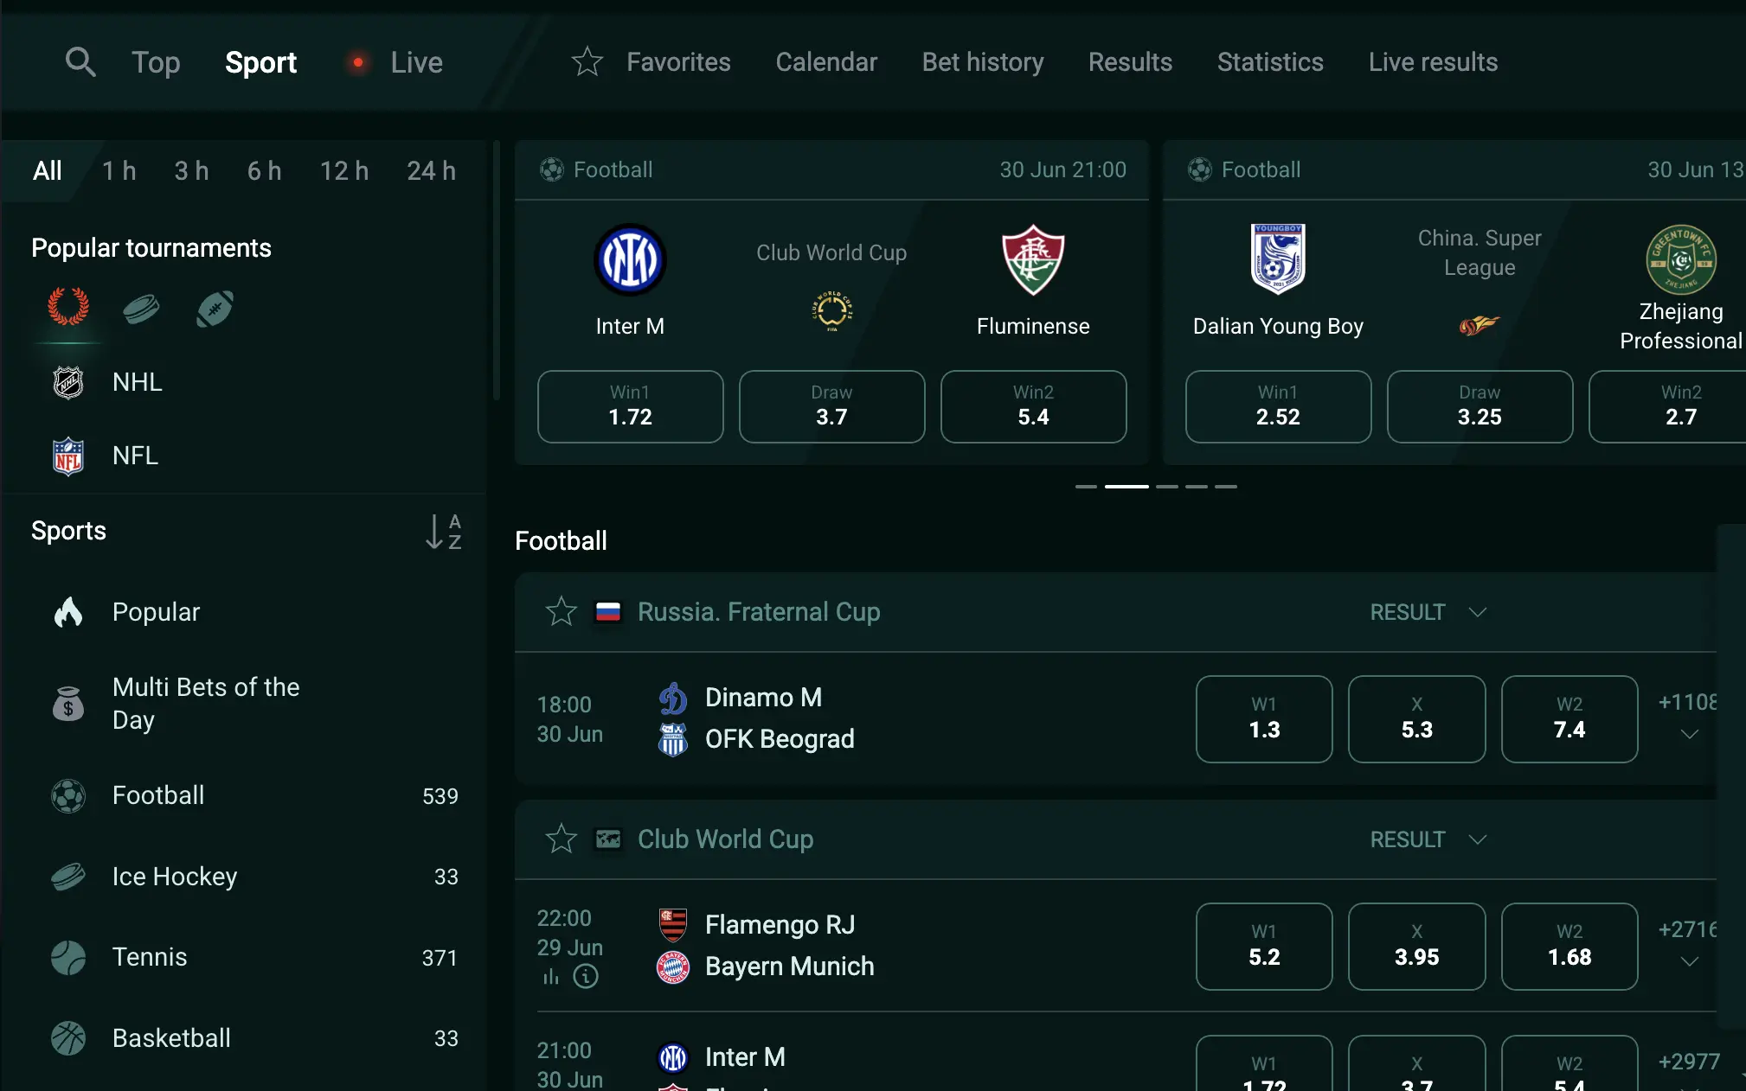Open statistics icon for Flamengo RJ match

click(x=551, y=977)
